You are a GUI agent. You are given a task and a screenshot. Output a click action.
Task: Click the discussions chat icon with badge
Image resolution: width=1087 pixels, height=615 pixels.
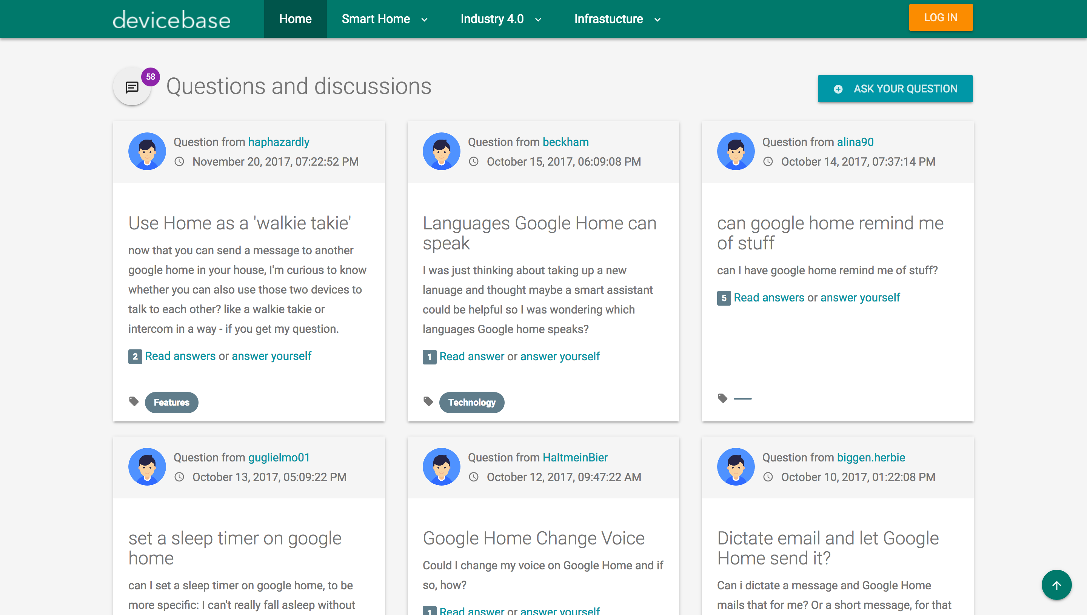coord(132,87)
